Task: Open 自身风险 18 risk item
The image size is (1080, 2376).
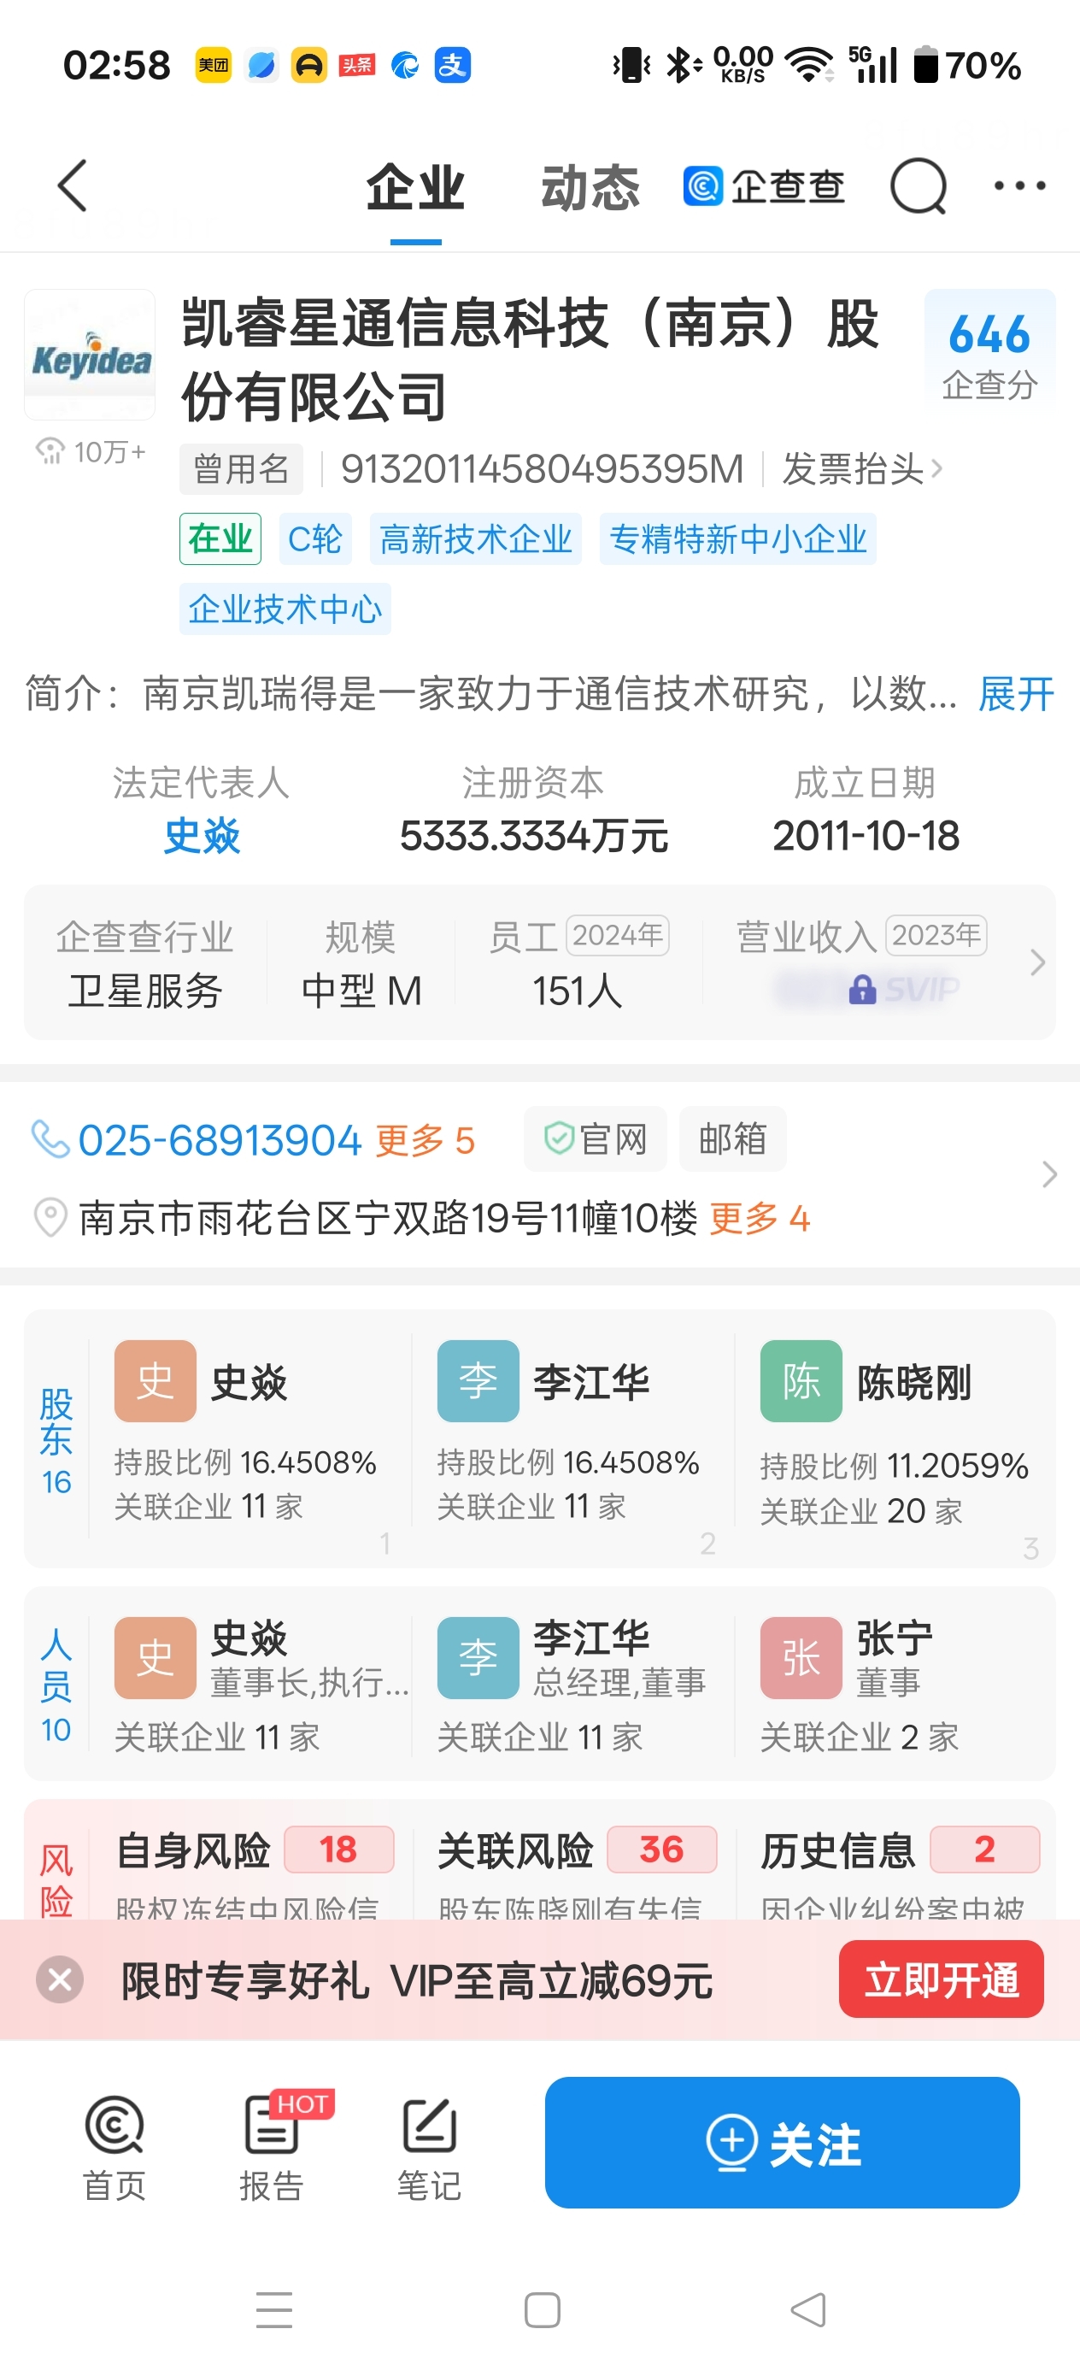Action: [255, 1850]
